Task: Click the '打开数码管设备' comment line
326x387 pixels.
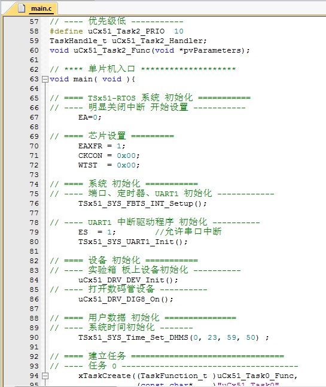Action: pos(129,290)
